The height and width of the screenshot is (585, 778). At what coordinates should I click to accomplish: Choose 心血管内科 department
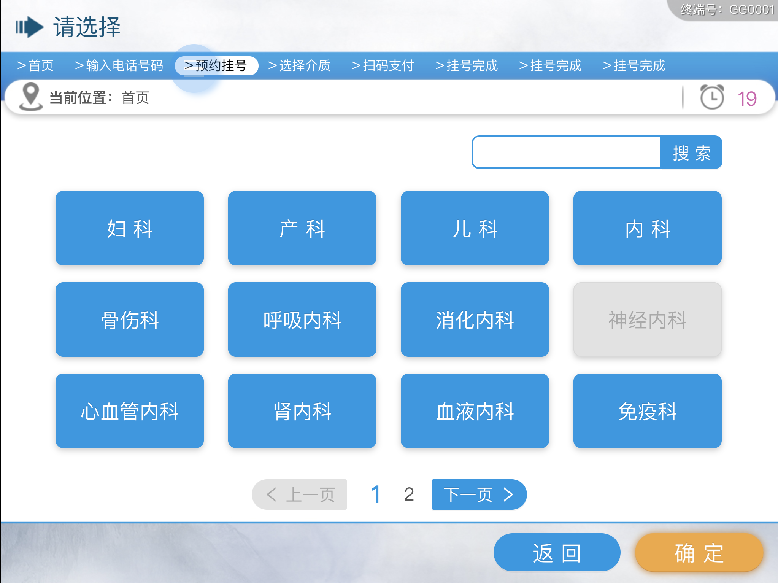pos(130,411)
